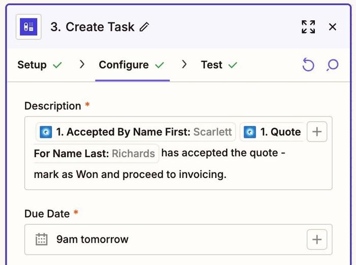
Task: Rename step using the pencil icon
Action: click(x=144, y=27)
